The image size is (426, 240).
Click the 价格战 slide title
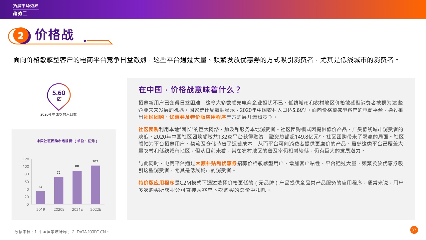coord(54,35)
